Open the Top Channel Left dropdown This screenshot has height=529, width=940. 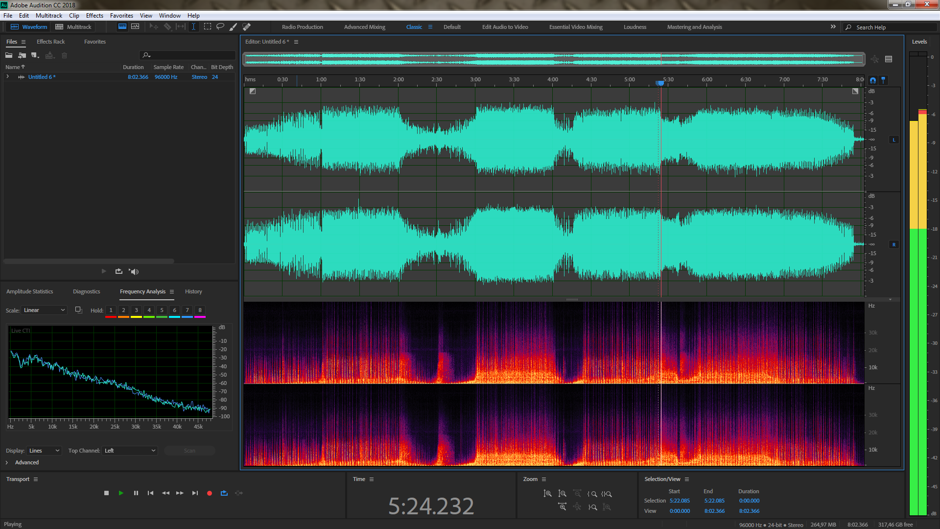click(x=130, y=451)
